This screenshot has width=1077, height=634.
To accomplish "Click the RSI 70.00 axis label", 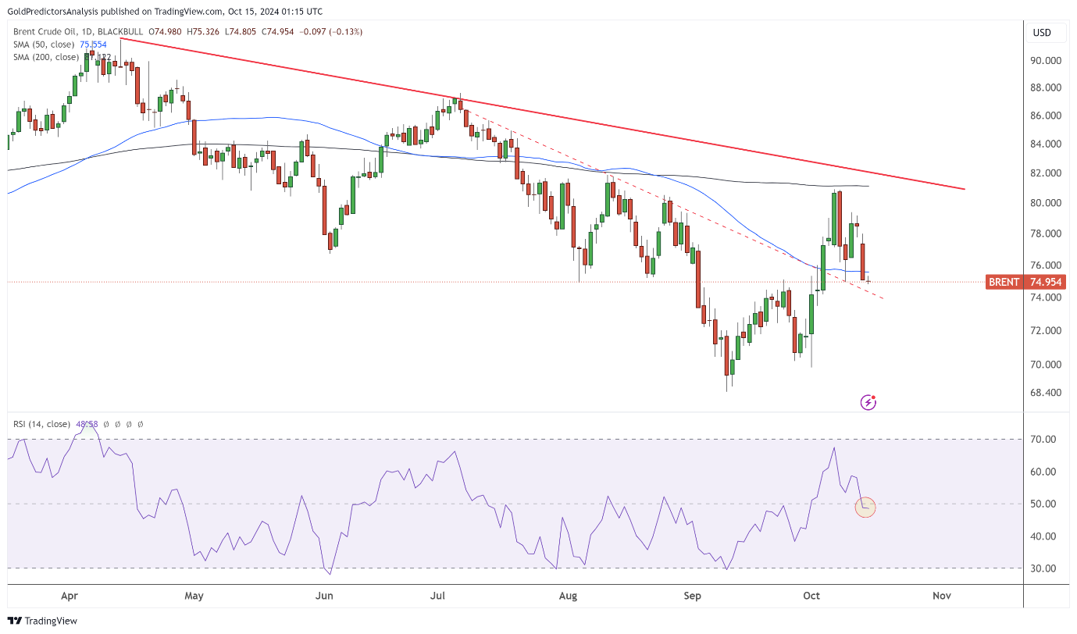I will [1043, 440].
